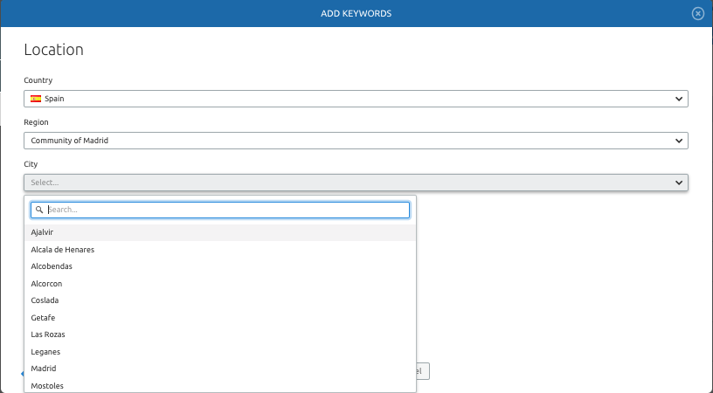
Task: Click the Spain flag icon
Action: [36, 99]
